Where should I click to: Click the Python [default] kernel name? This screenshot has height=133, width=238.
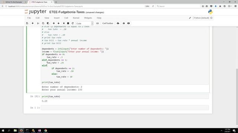tap(202, 18)
